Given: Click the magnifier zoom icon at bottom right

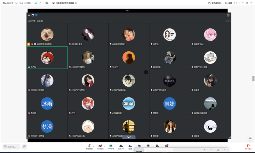Looking at the screenshot, I should [251, 138].
